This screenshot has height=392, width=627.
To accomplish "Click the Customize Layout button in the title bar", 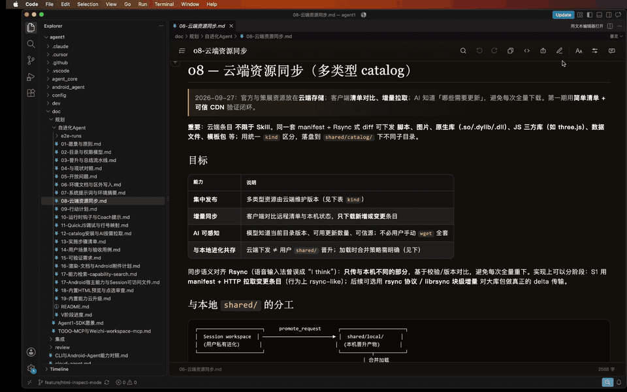I will click(x=580, y=15).
